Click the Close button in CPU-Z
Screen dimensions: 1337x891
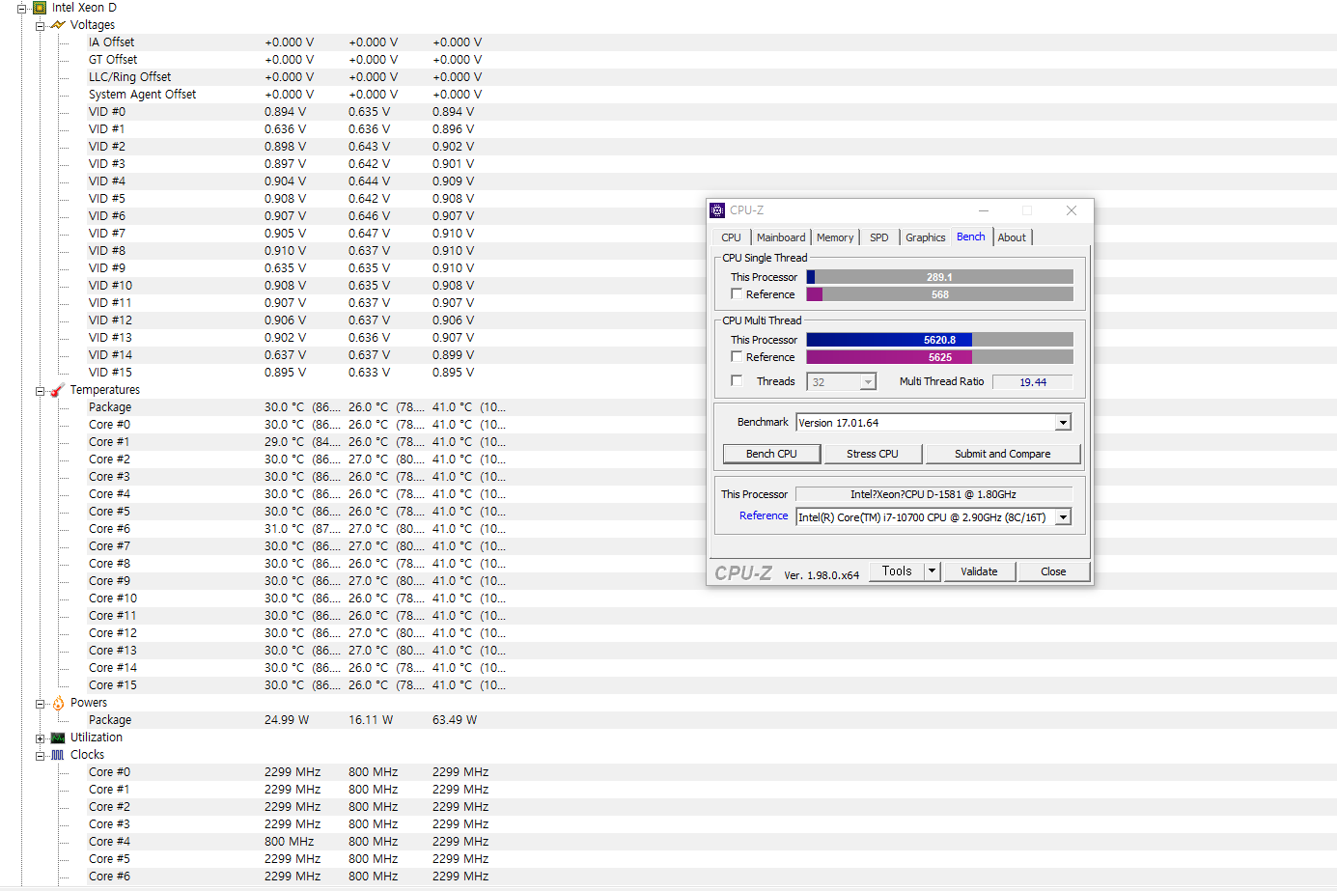1053,571
